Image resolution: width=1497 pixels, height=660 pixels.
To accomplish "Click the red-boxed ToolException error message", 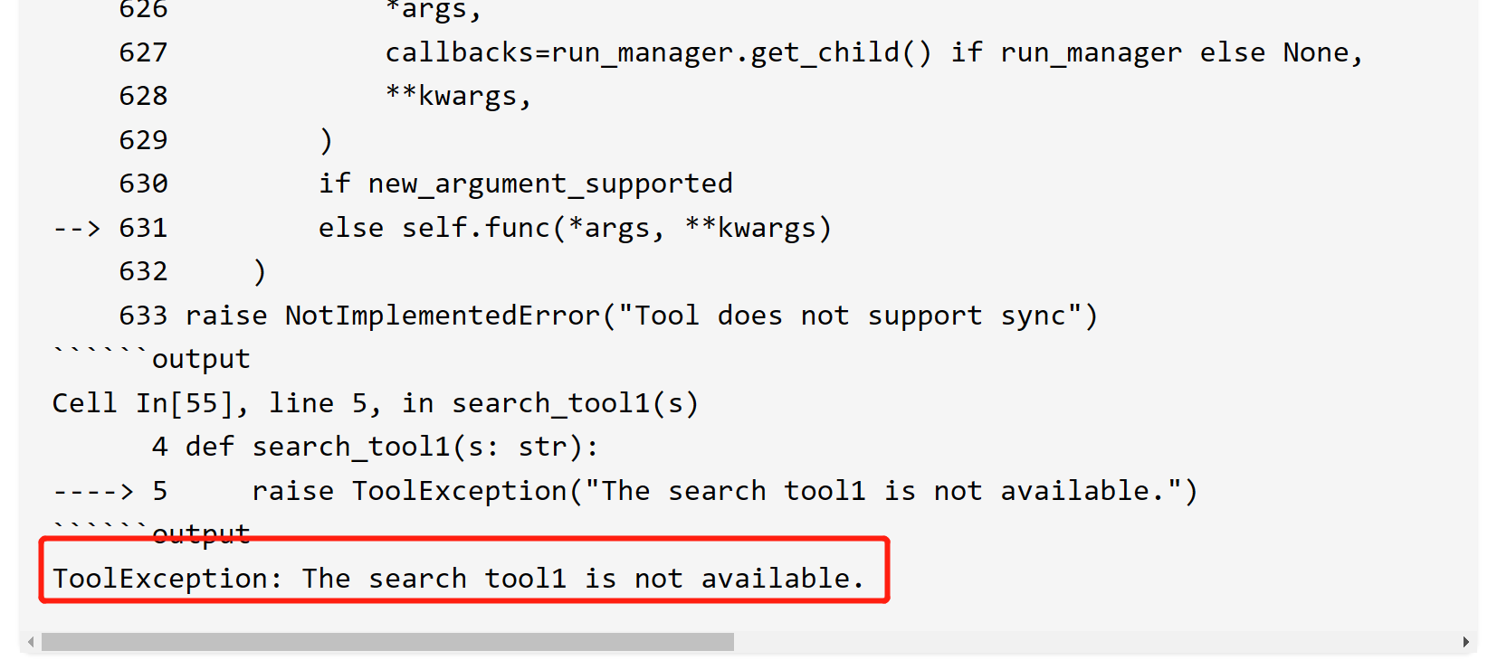I will coord(458,579).
